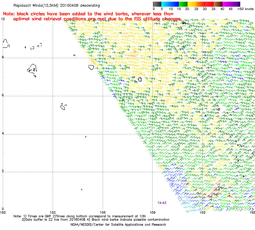Click the footer note 'Data buffer is 22 hrs' line
Screen dimensions: 255x230
coord(96,219)
